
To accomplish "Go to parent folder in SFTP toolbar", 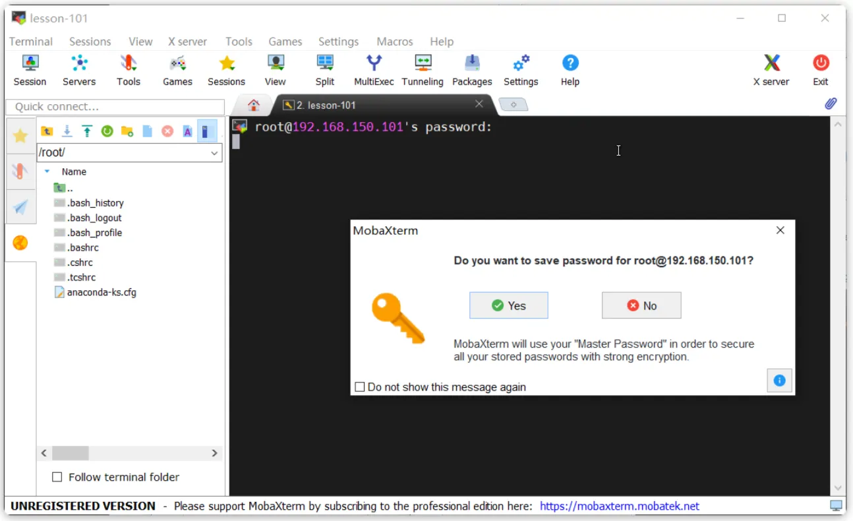I will tap(47, 131).
